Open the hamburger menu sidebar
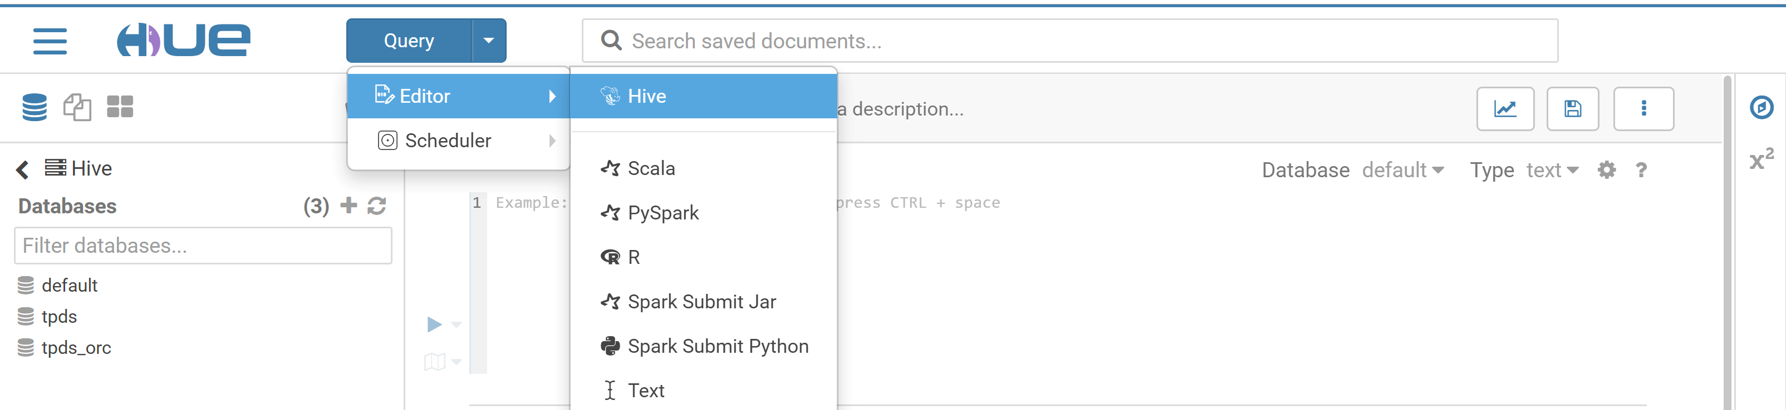This screenshot has width=1786, height=410. point(50,41)
